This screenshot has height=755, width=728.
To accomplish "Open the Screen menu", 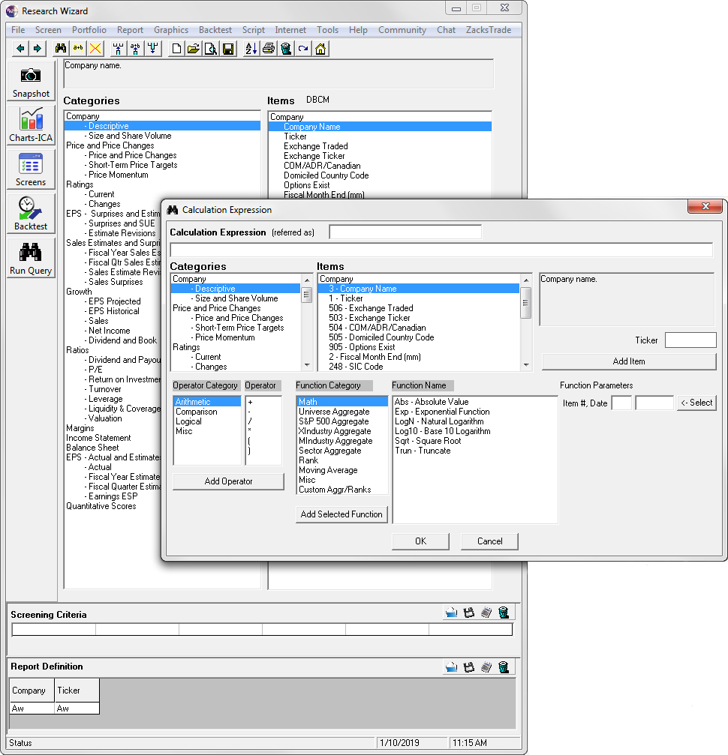I will [48, 30].
